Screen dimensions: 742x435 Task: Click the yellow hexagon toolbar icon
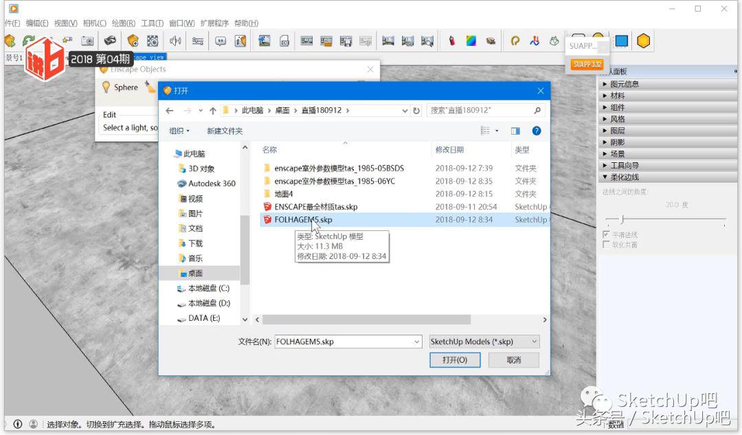(x=643, y=41)
